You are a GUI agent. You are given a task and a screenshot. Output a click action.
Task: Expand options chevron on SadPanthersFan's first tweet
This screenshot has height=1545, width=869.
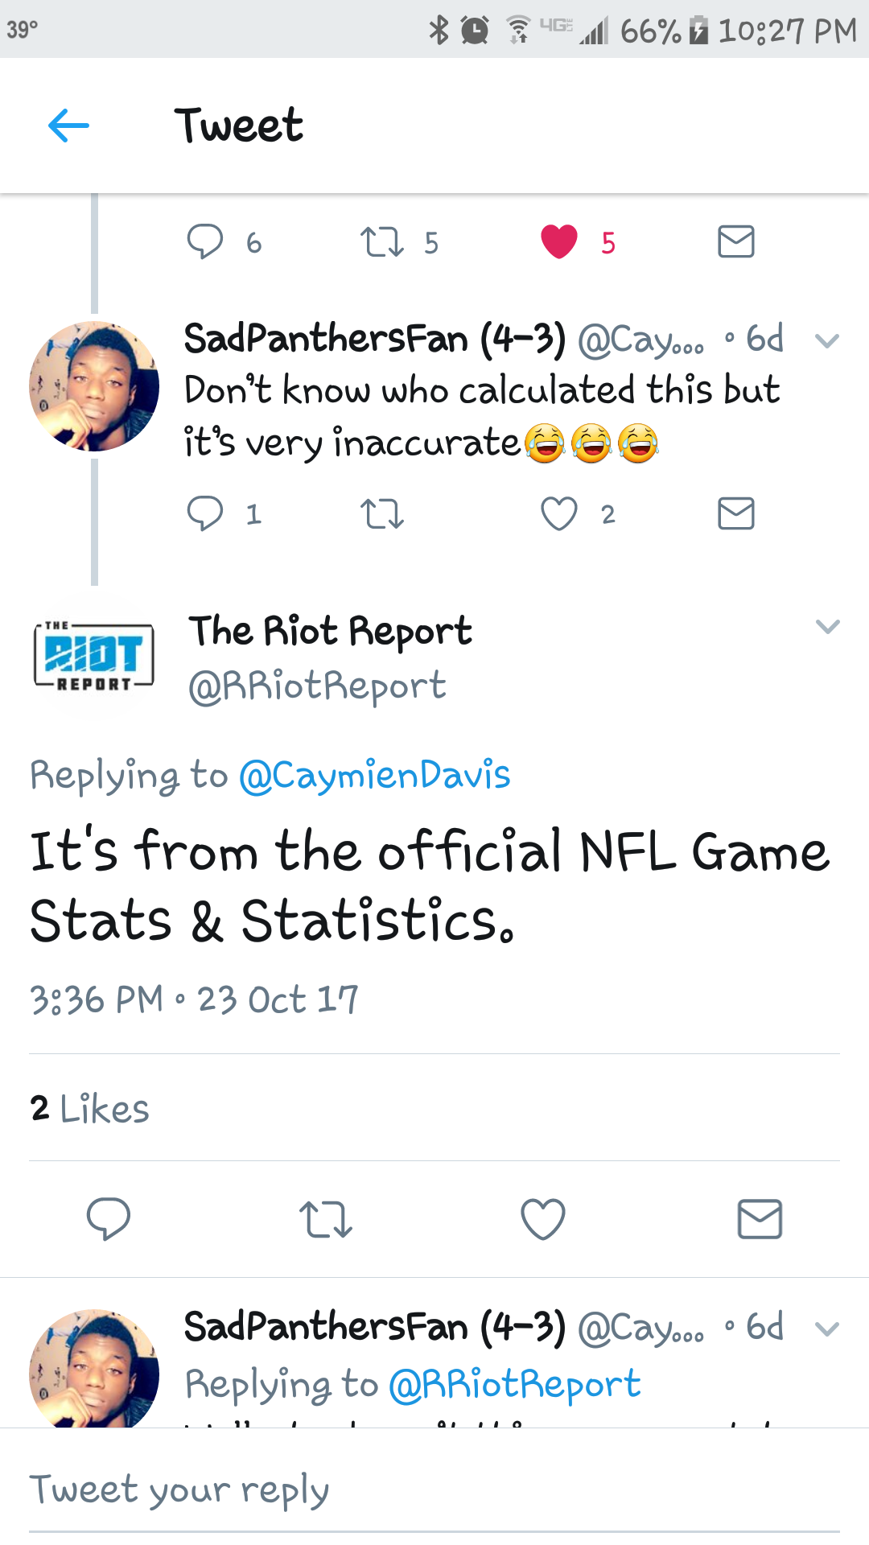click(x=827, y=341)
